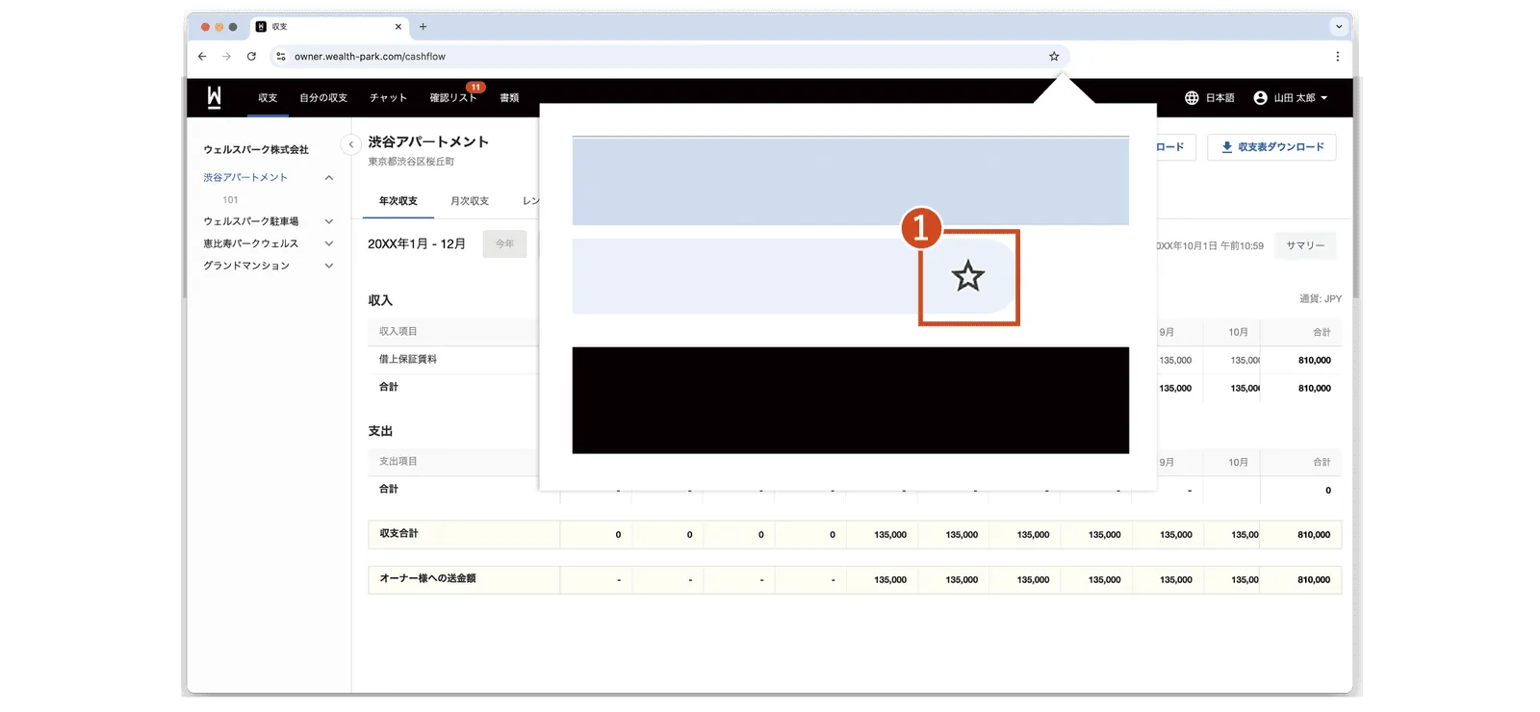Go back with browser back arrow

(202, 57)
